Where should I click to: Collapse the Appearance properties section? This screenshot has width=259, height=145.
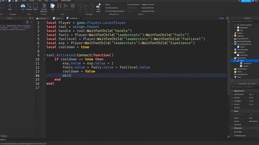[x=232, y=91]
